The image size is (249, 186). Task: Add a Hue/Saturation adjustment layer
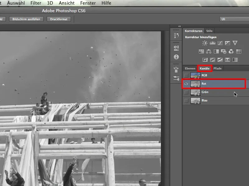pyautogui.click(x=201, y=51)
